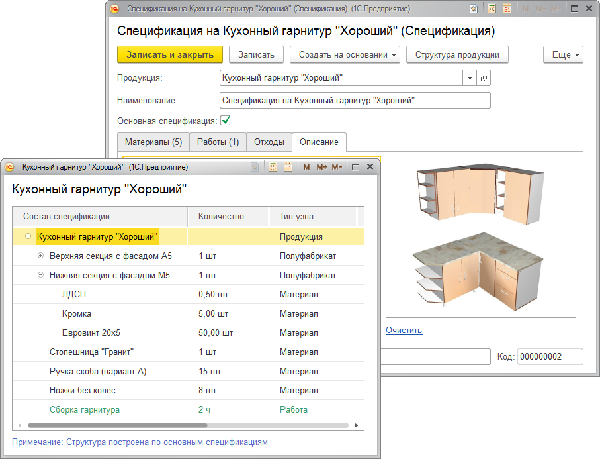Switch to the Отходы tab
The width and height of the screenshot is (600, 459).
click(x=269, y=142)
